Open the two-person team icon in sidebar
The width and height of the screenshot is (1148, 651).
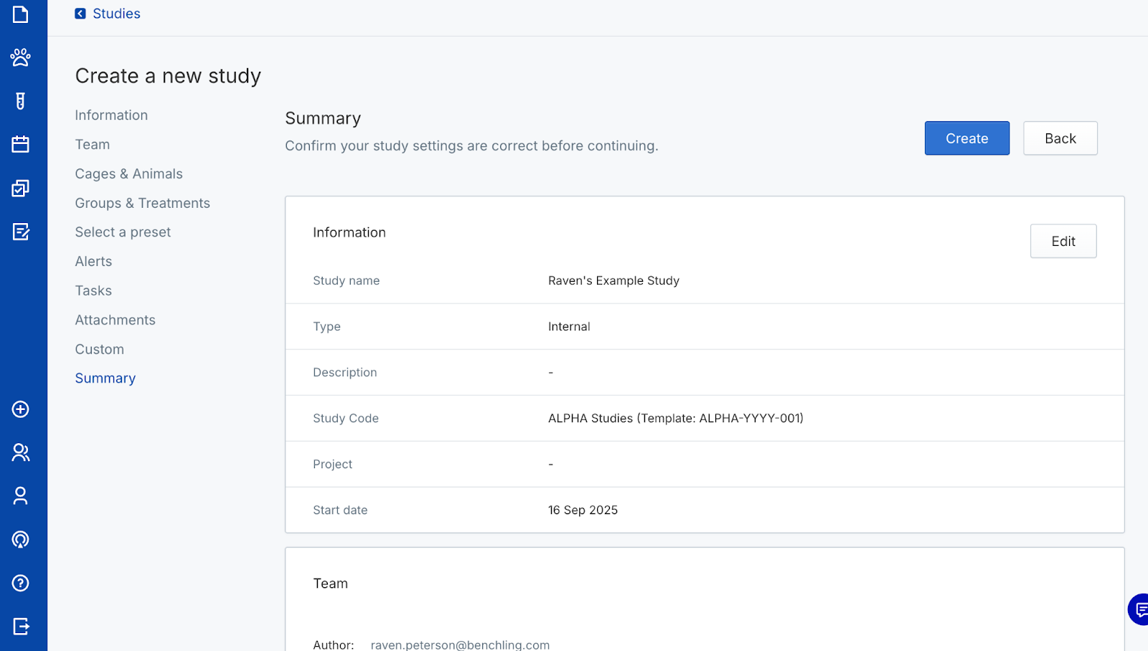click(20, 452)
